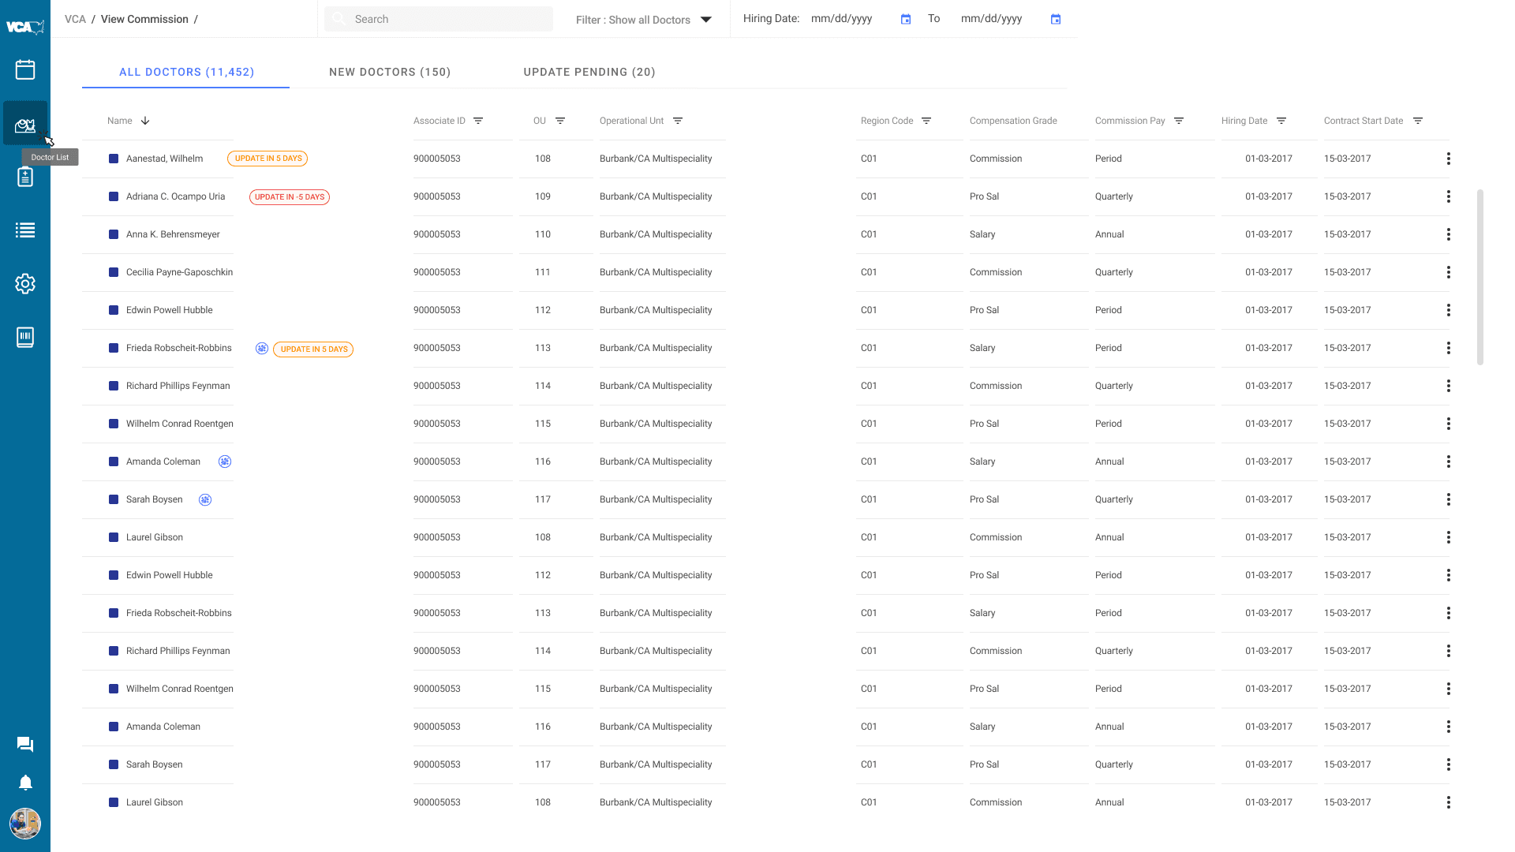
Task: Open the settings gear in sidebar
Action: (25, 284)
